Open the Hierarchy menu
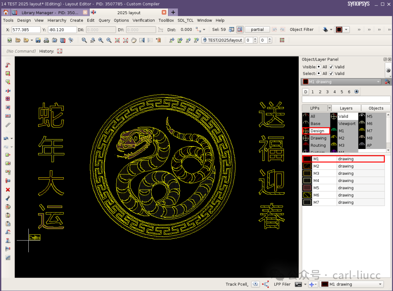The height and width of the screenshot is (291, 393). coord(57,20)
